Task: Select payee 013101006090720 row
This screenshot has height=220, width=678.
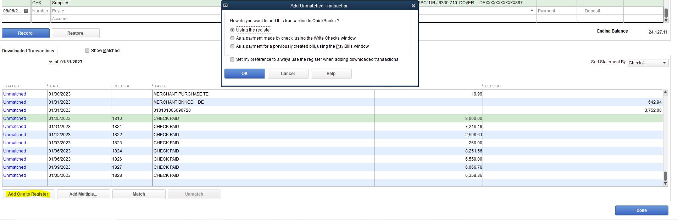Action: [172, 110]
